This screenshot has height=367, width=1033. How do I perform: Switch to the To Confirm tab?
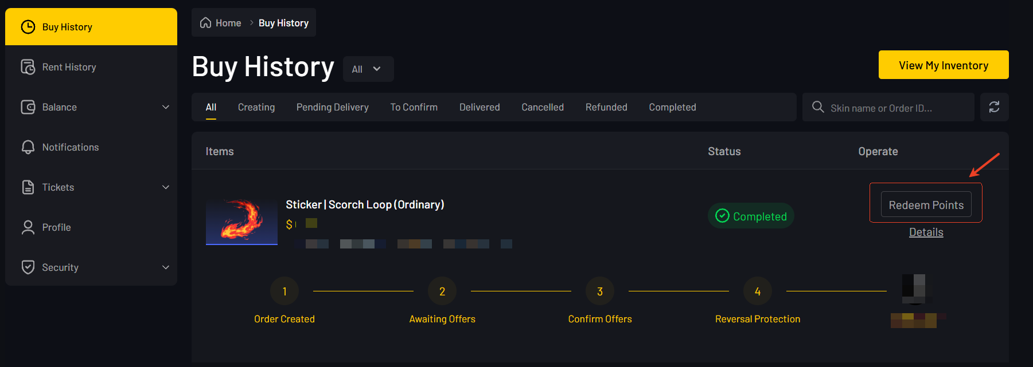(414, 107)
